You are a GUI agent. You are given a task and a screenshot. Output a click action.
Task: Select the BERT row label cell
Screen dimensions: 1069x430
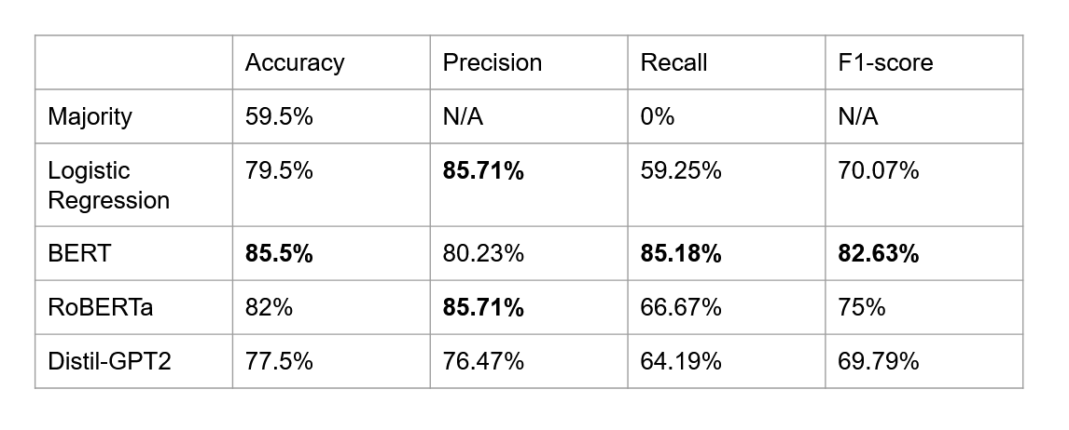pyautogui.click(x=79, y=253)
